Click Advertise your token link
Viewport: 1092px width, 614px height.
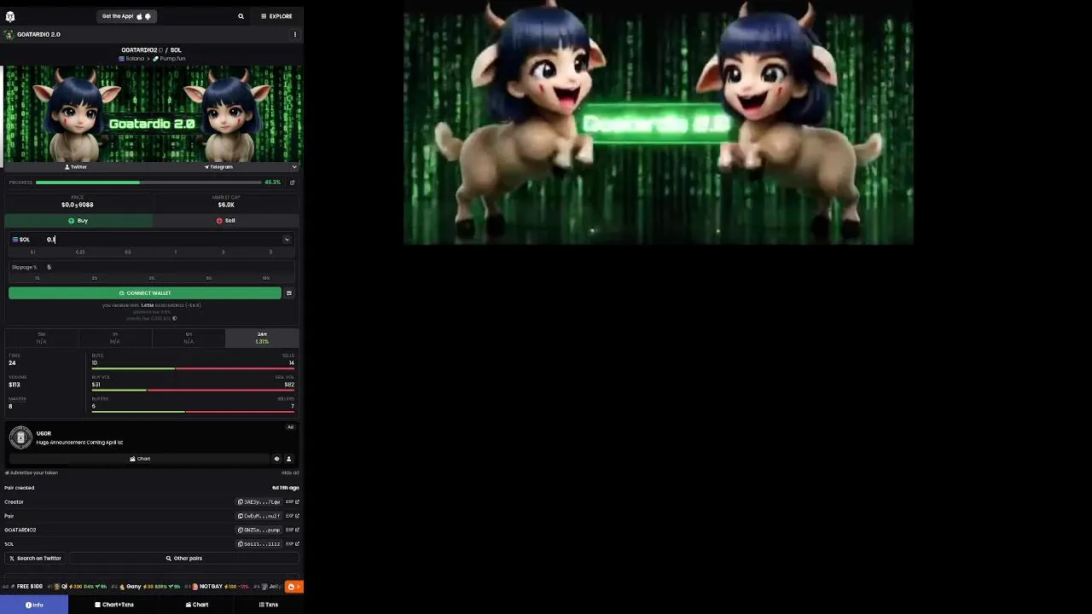pos(32,473)
